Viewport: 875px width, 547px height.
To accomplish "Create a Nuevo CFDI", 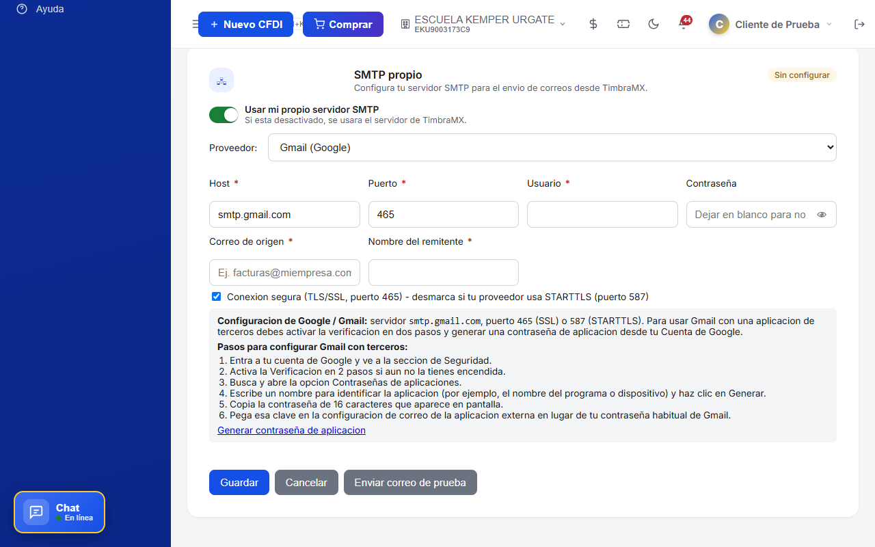I will 245,24.
